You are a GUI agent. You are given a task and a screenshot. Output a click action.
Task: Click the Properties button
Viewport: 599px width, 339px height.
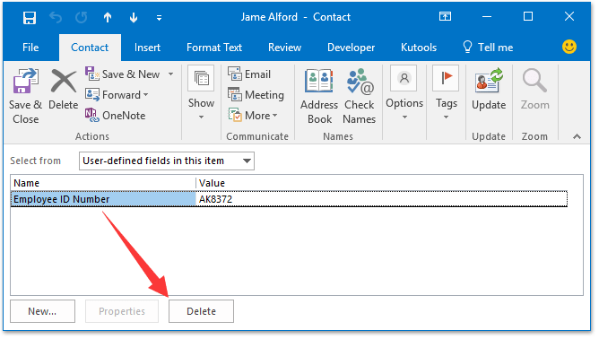point(122,311)
